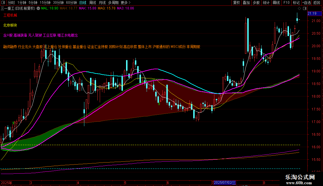Image resolution: width=323 pixels, height=186 pixels.
Task: Click the 21.19 current price label
Action: (x=314, y=13)
